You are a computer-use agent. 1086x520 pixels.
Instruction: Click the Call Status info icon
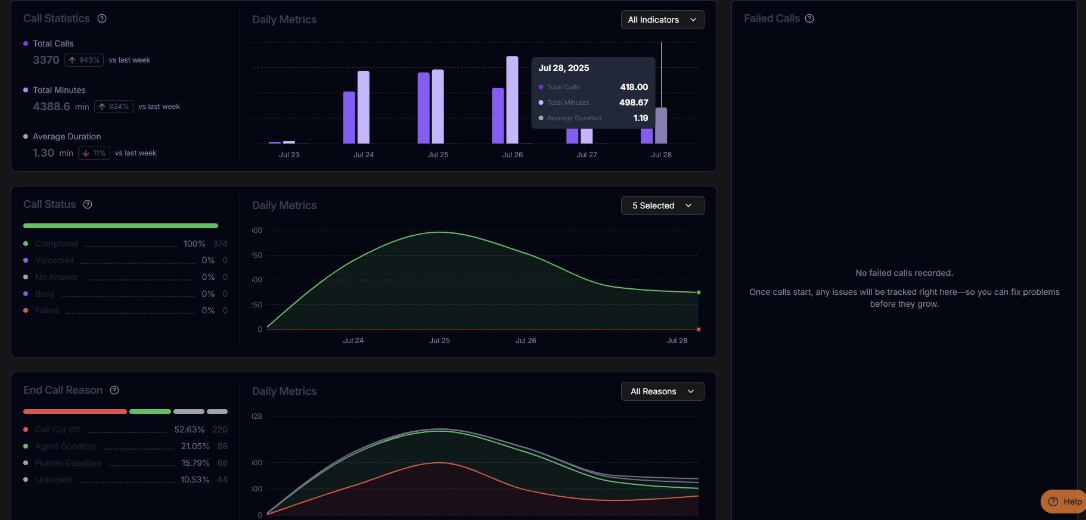[x=88, y=204]
